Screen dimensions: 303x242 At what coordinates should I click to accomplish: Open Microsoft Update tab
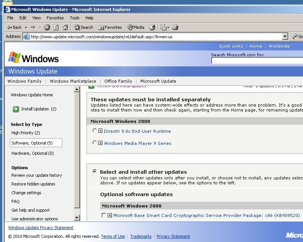[158, 81]
